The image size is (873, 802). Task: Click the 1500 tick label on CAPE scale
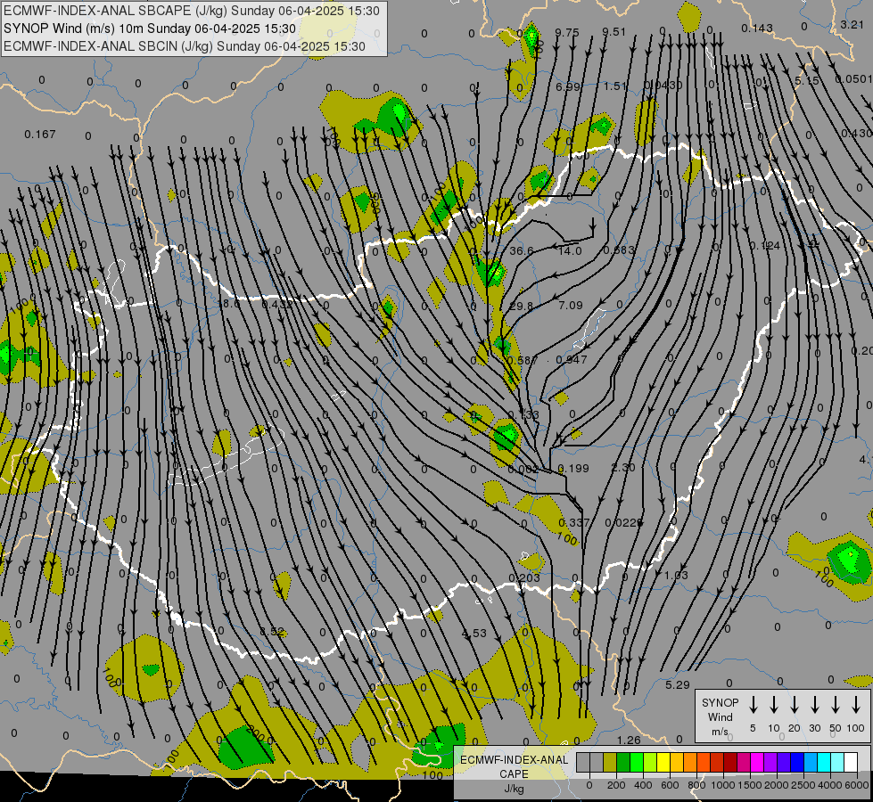(750, 785)
